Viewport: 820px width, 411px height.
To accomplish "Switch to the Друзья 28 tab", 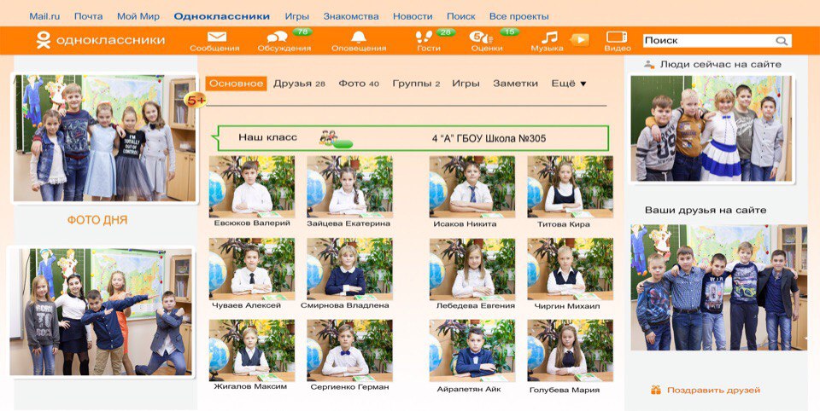I will (x=299, y=84).
